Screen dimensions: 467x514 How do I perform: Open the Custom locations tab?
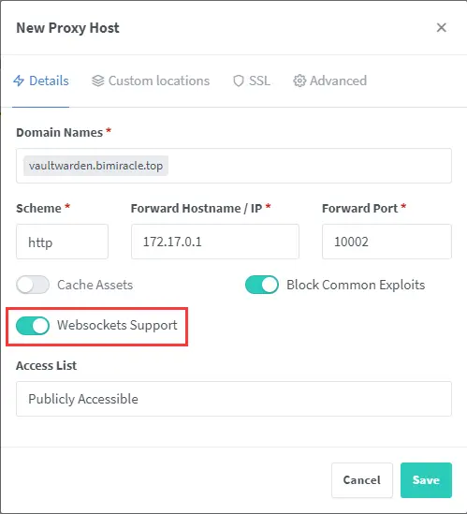(x=151, y=81)
